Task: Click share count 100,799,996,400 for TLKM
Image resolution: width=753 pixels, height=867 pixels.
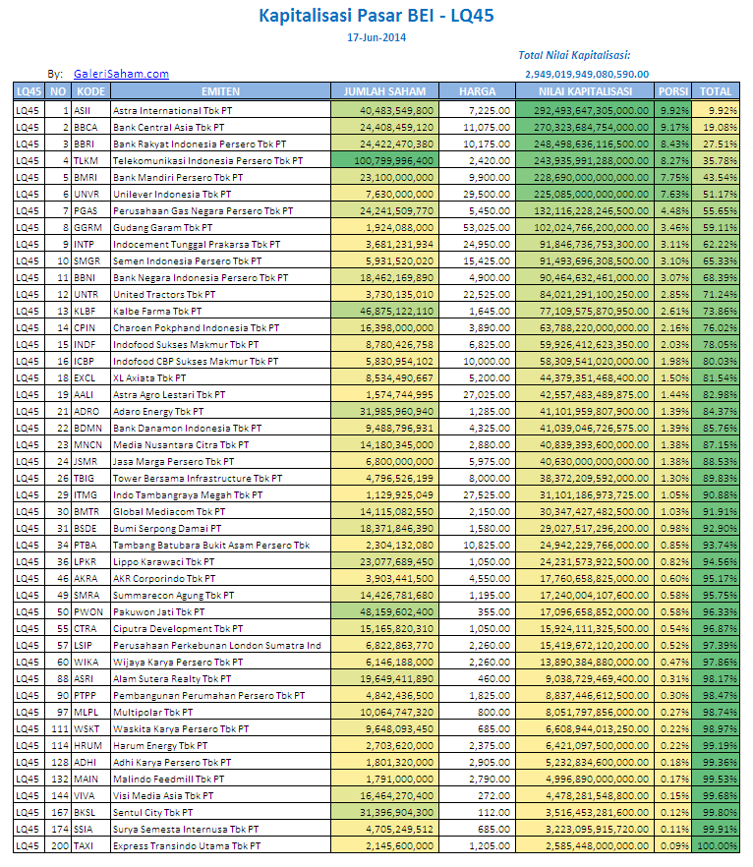Action: tap(384, 161)
